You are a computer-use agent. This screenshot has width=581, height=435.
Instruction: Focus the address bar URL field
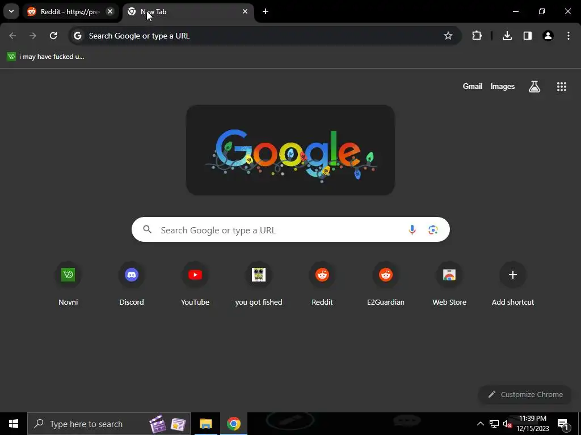(x=265, y=36)
